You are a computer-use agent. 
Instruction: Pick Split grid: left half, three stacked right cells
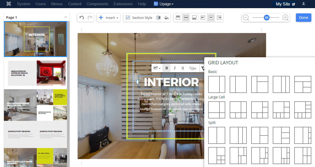coord(281,135)
